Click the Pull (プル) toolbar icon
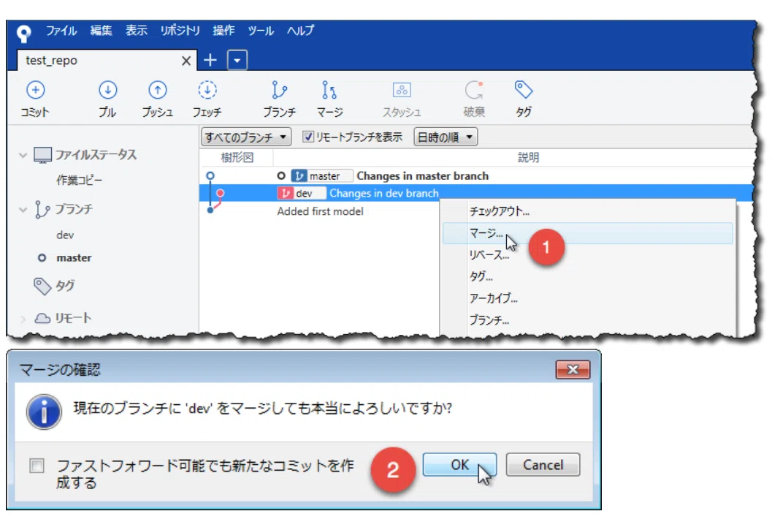This screenshot has height=522, width=780. point(107,90)
